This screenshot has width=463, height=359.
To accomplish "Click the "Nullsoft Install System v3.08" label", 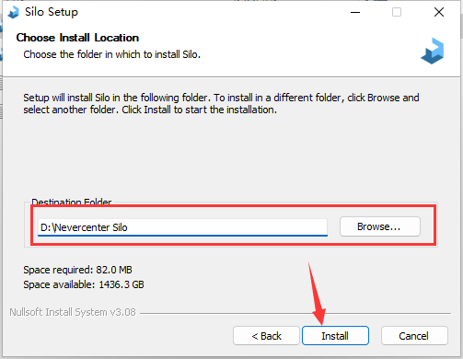I will [73, 312].
